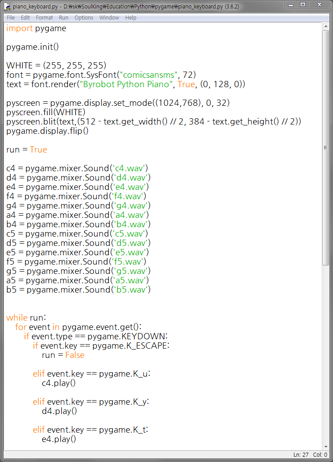The image size is (333, 462).
Task: Click the vertical scrollbar thumb
Action: tap(325, 148)
